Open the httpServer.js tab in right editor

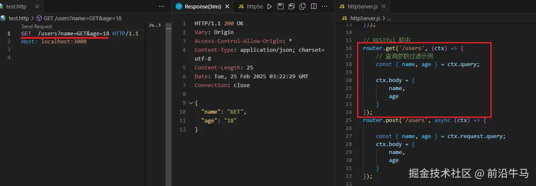point(362,6)
